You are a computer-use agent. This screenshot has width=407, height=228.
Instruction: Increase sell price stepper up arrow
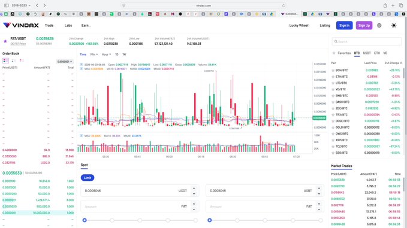pyautogui.click(x=319, y=188)
